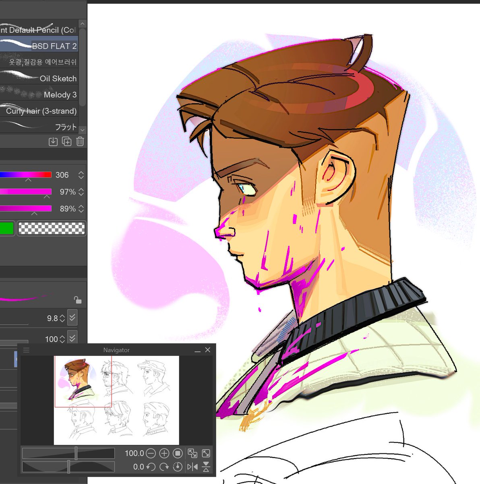Adjust opacity 100 stepper
The width and height of the screenshot is (480, 484).
(x=62, y=339)
